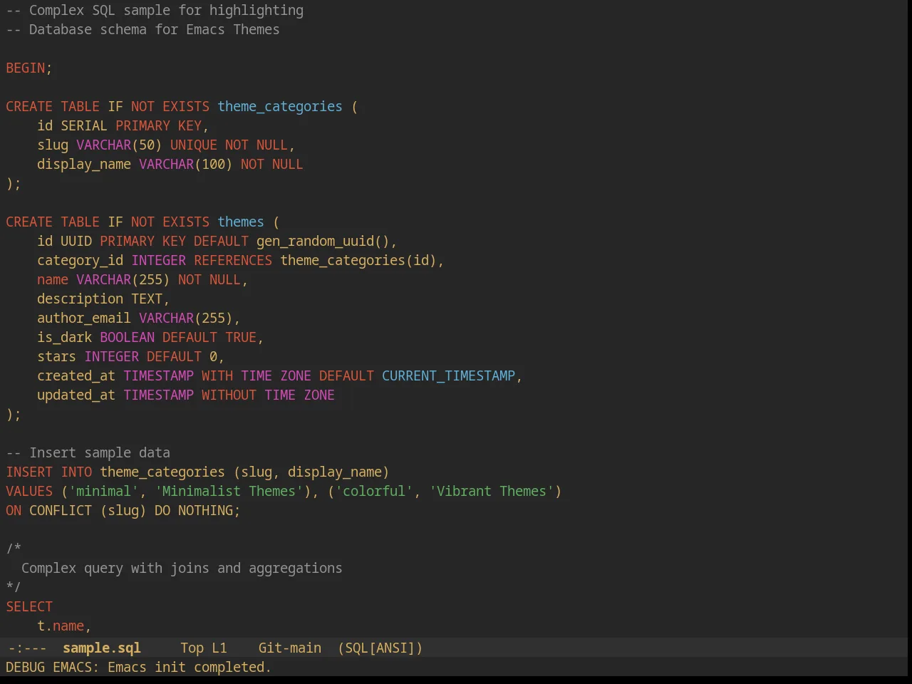
Task: Click TRUE on the is_dark line
Action: [241, 337]
